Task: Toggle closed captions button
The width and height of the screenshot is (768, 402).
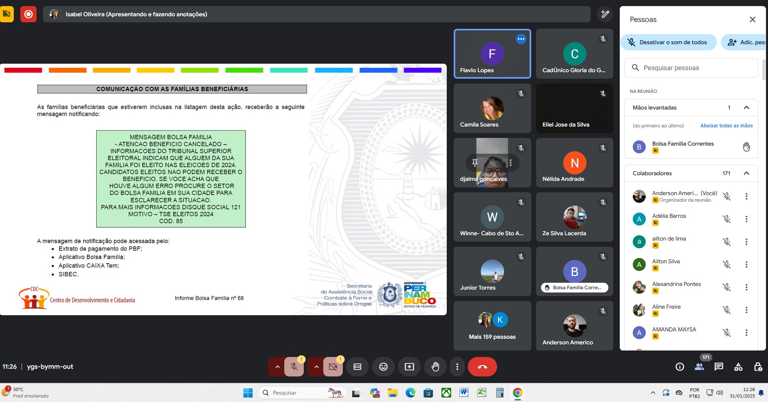Action: (x=357, y=367)
